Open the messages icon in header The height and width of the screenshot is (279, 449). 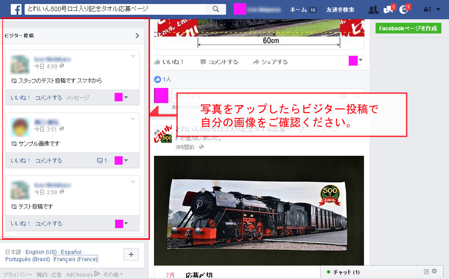click(388, 10)
